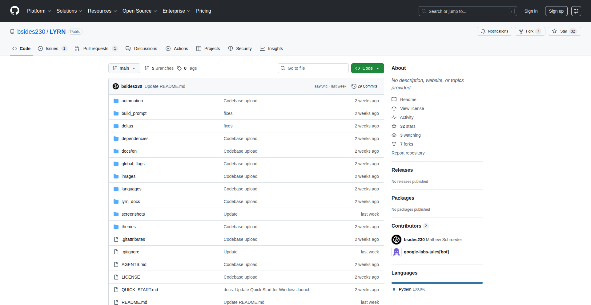This screenshot has width=591, height=305.
Task: Expand the Open Source menu
Action: pos(139,11)
